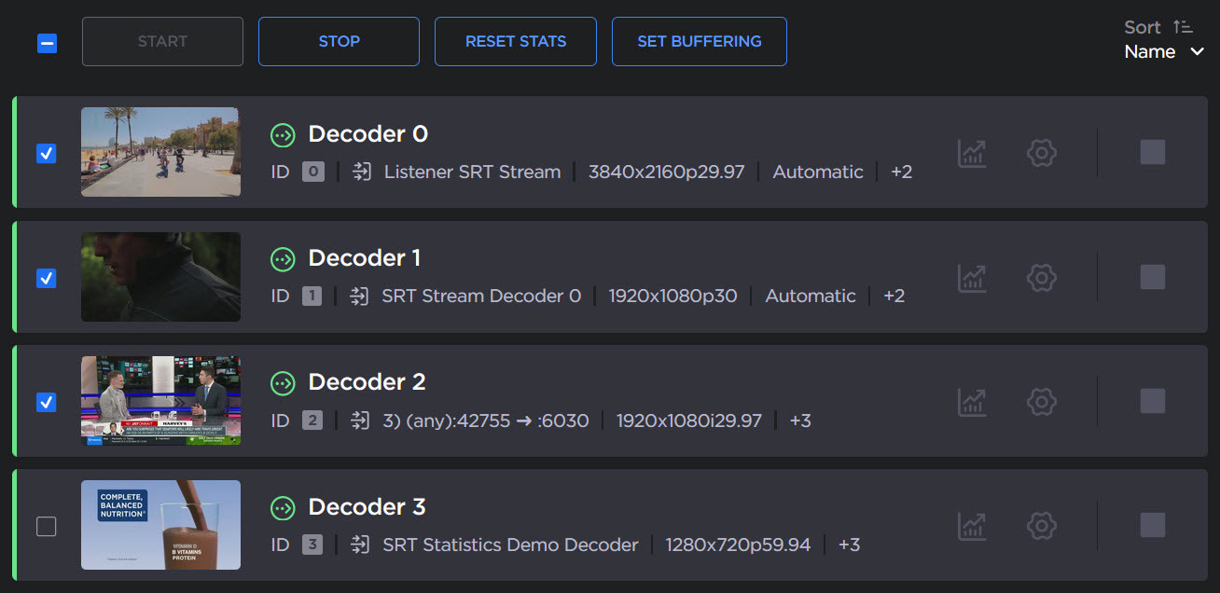Screen dimensions: 1220x593
Task: Uncheck the Decoder 0 checkbox
Action: click(46, 154)
